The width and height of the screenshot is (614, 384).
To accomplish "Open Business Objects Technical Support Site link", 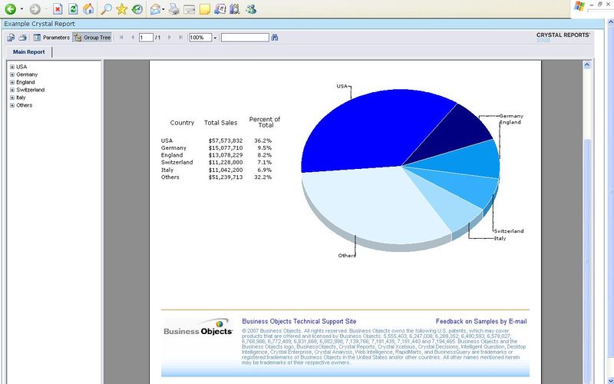I will pyautogui.click(x=299, y=321).
